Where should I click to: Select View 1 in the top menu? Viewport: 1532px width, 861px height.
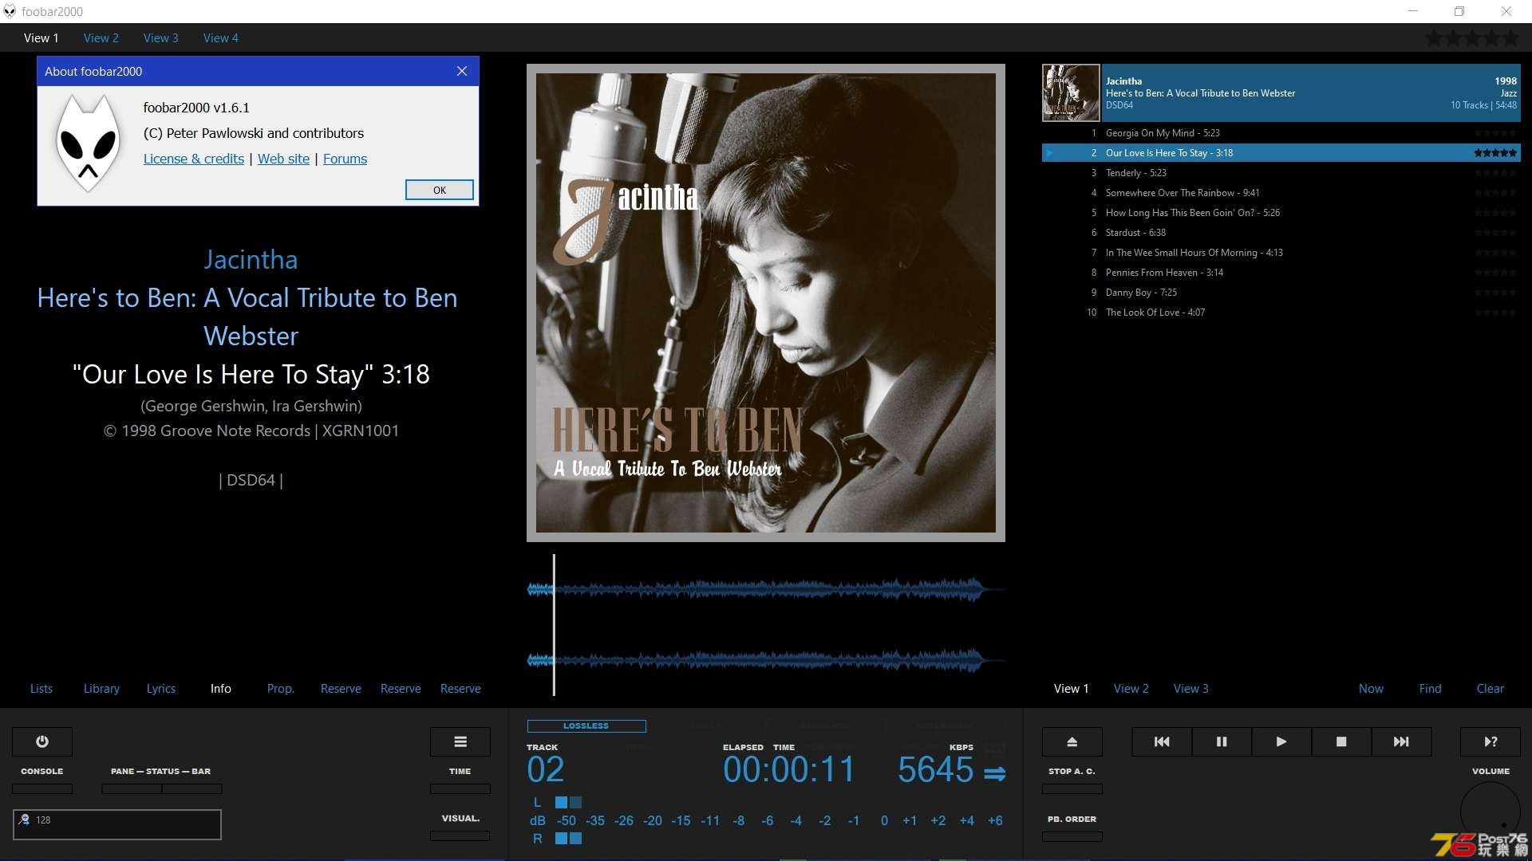41,37
